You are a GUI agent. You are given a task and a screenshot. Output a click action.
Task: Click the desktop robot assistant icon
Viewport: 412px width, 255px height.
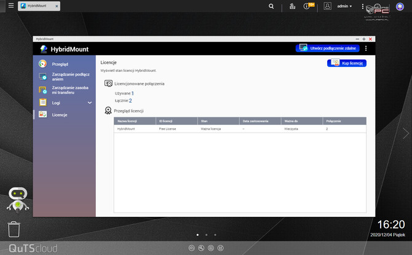(x=18, y=200)
